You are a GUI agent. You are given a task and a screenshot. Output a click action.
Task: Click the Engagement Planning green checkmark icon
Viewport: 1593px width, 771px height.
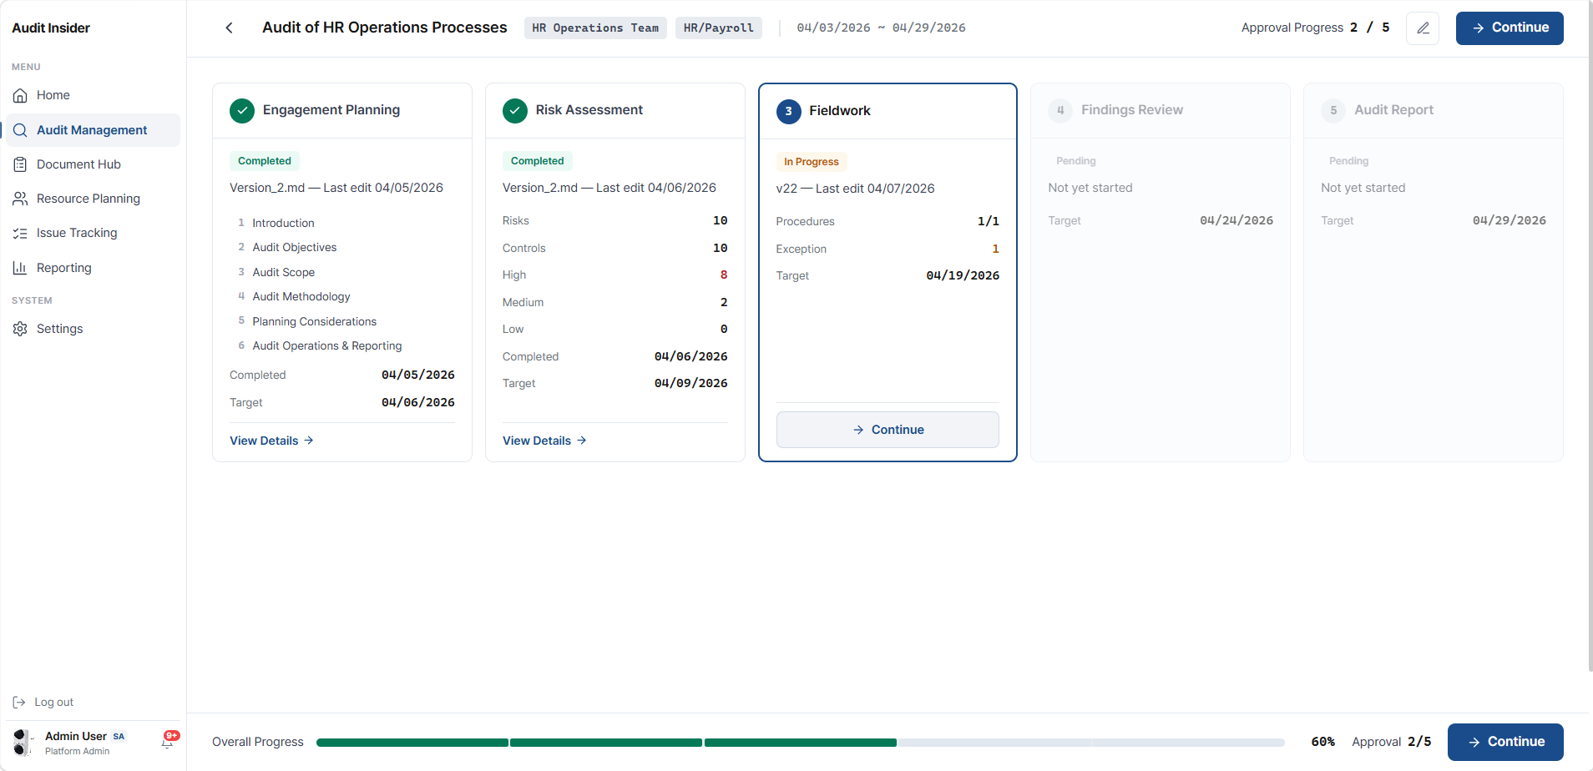[242, 110]
